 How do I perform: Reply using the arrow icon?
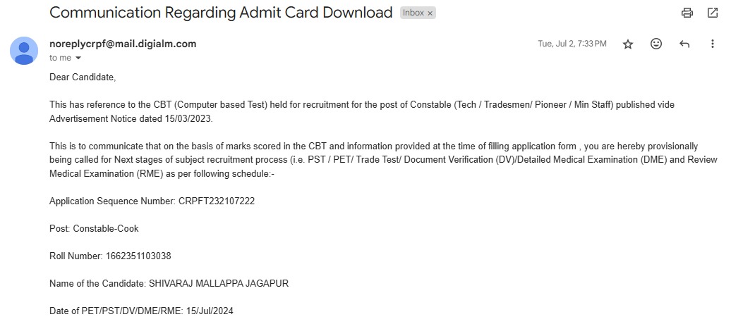684,44
